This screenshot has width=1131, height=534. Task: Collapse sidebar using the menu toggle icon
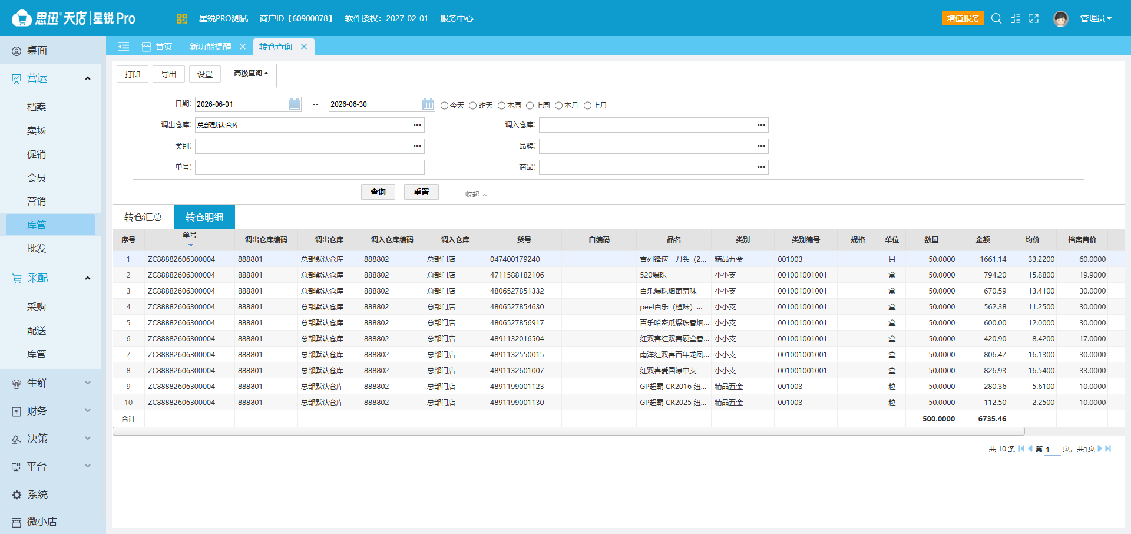pyautogui.click(x=124, y=47)
